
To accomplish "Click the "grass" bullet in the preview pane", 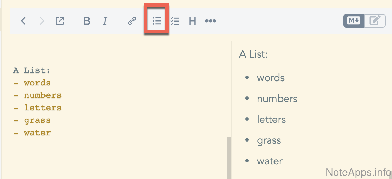I will 269,140.
